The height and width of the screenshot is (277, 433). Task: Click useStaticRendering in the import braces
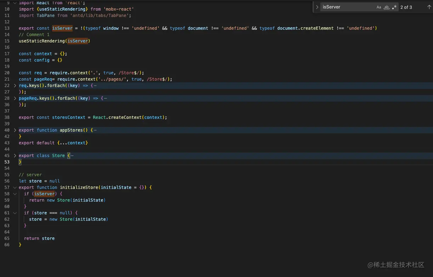pyautogui.click(x=62, y=9)
